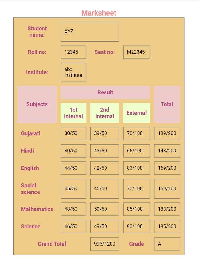Click the Science External marks showing 90/100
The width and height of the screenshot is (199, 275).
[x=136, y=226]
